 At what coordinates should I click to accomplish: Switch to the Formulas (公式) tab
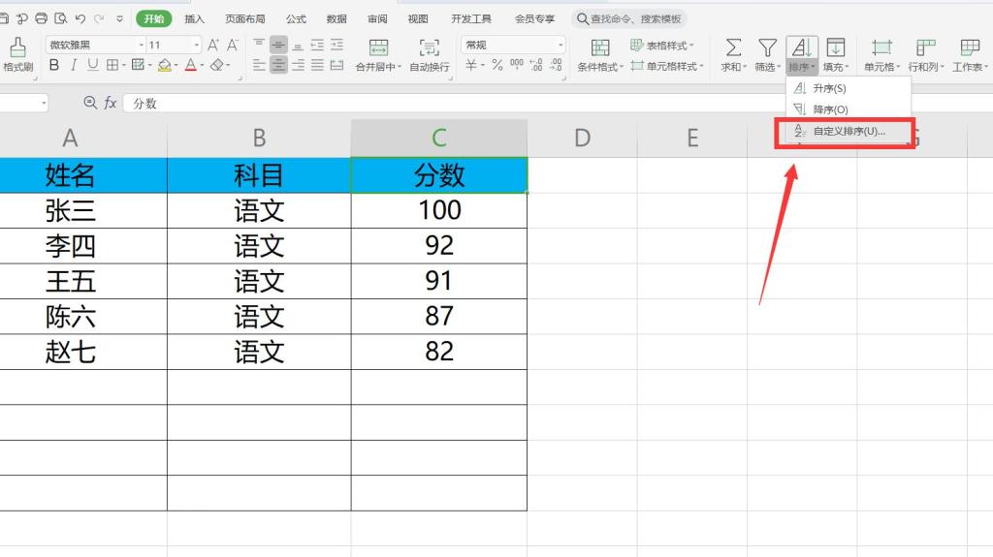pyautogui.click(x=296, y=19)
